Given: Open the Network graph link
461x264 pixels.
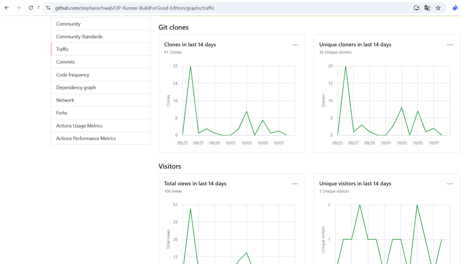Looking at the screenshot, I should tap(65, 100).
